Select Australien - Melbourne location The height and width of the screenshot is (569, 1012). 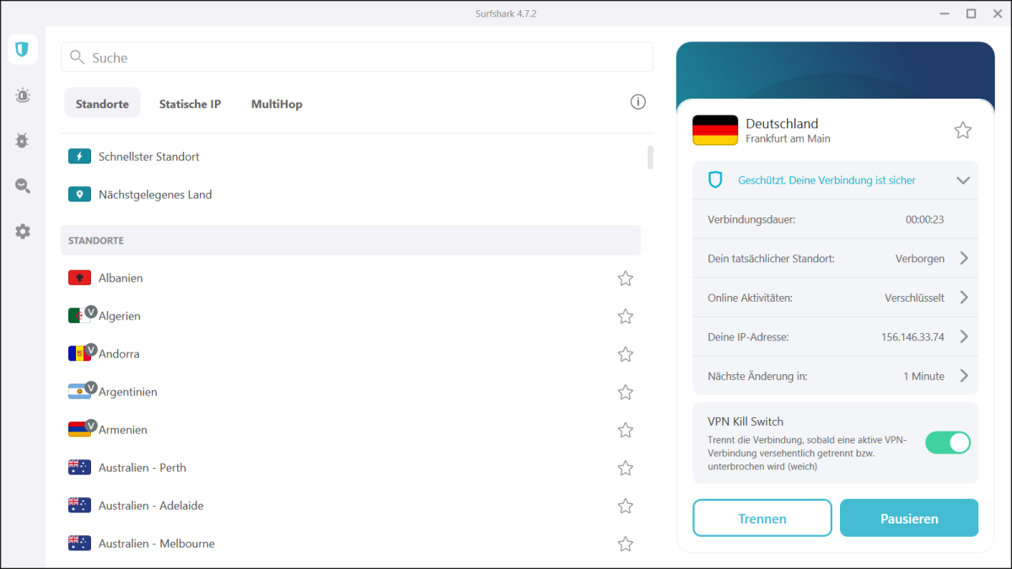point(350,544)
